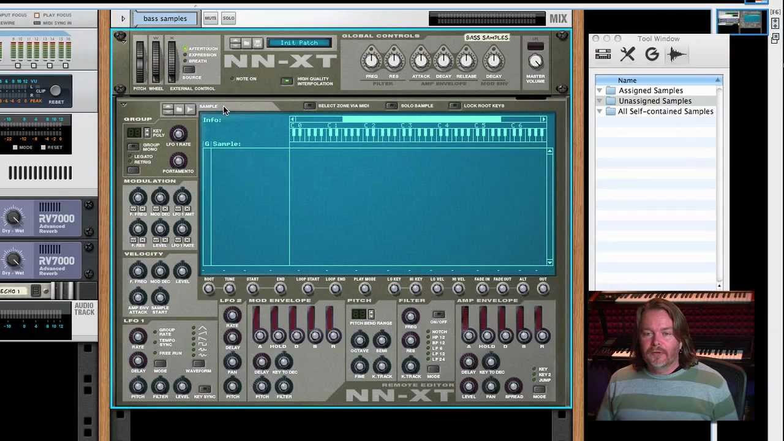Click the FADE IN knob
784x441 pixels.
tap(482, 289)
